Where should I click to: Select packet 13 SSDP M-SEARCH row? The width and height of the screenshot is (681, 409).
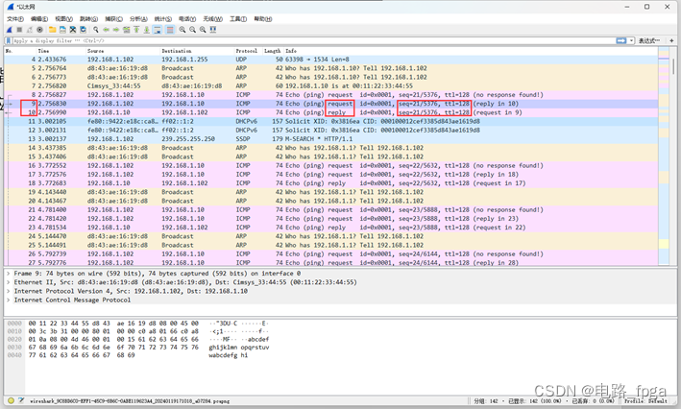pos(331,139)
